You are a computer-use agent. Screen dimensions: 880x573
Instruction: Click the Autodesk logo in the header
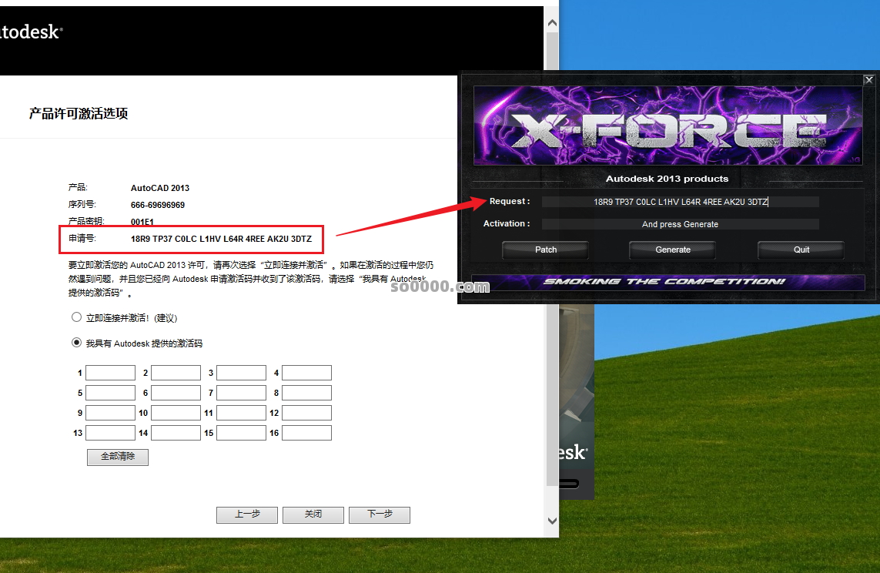[31, 32]
